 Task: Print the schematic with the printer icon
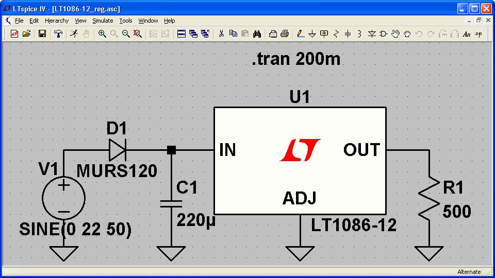pos(285,34)
